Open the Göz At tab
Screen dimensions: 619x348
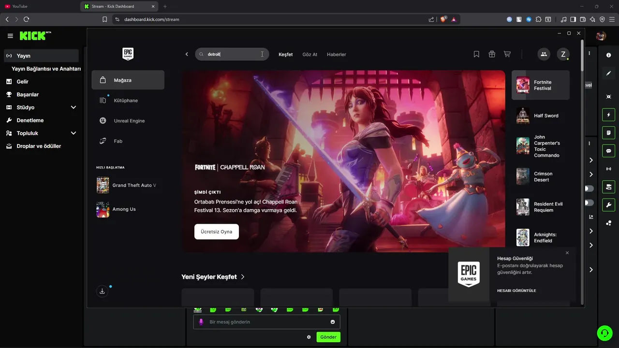[x=310, y=55]
